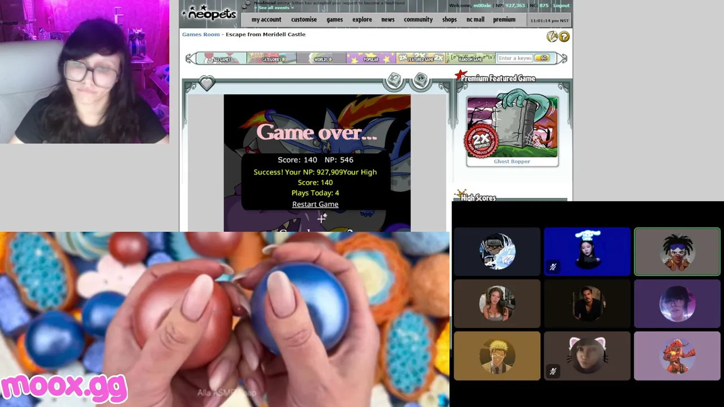The image size is (724, 407).
Task: Expand the Categories games dropdown
Action: (x=271, y=58)
